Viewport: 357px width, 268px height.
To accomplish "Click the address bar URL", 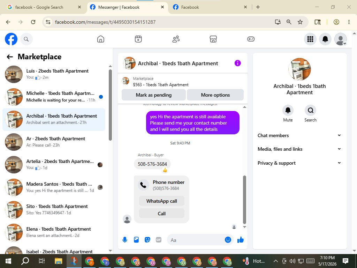I will [x=105, y=22].
